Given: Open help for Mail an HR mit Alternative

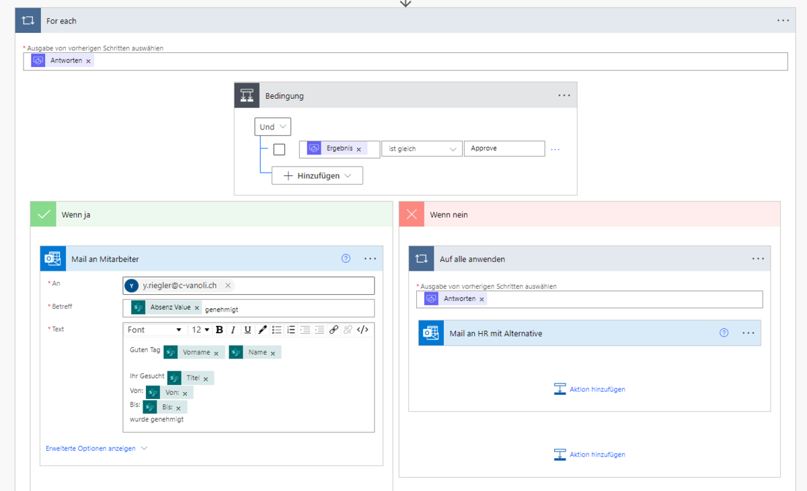Looking at the screenshot, I should [724, 332].
